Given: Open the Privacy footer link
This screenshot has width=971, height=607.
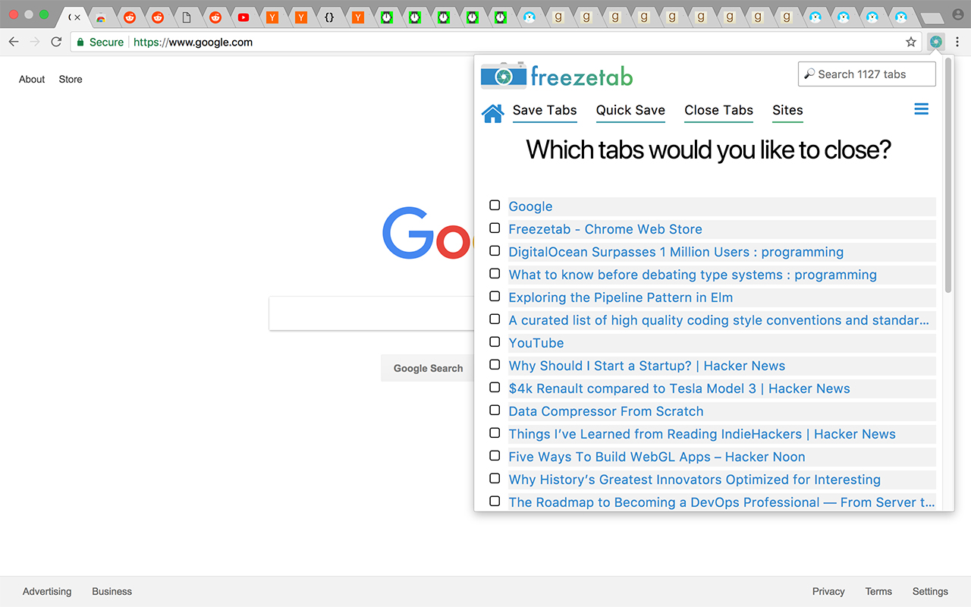Looking at the screenshot, I should coord(828,591).
